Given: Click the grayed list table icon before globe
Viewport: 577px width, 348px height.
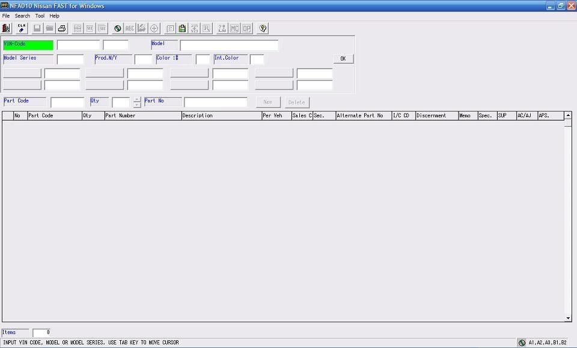Looking at the screenshot, I should coord(102,28).
